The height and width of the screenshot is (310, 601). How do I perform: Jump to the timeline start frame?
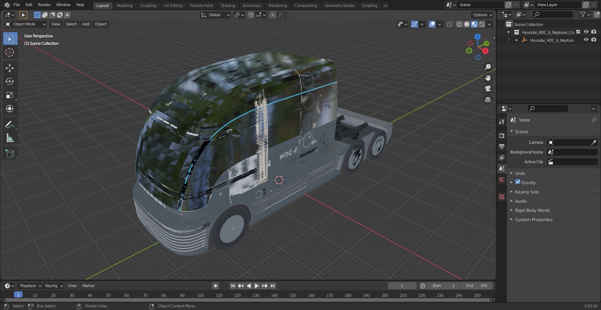click(233, 286)
